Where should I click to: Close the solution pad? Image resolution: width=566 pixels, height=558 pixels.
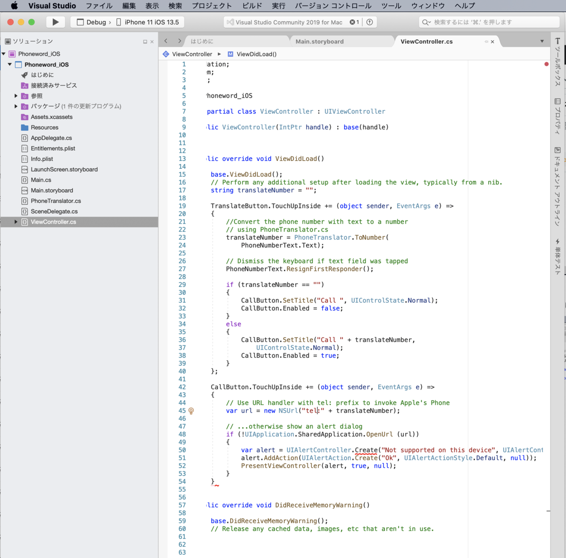[x=152, y=42]
